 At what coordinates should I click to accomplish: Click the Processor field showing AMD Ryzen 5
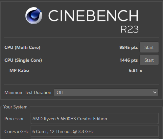click(x=95, y=119)
